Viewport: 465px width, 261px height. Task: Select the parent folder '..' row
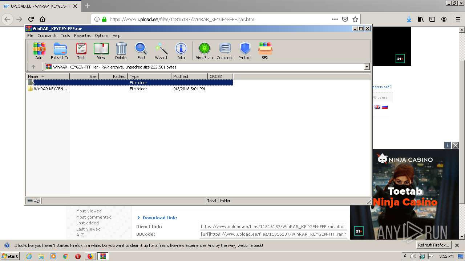click(x=130, y=83)
